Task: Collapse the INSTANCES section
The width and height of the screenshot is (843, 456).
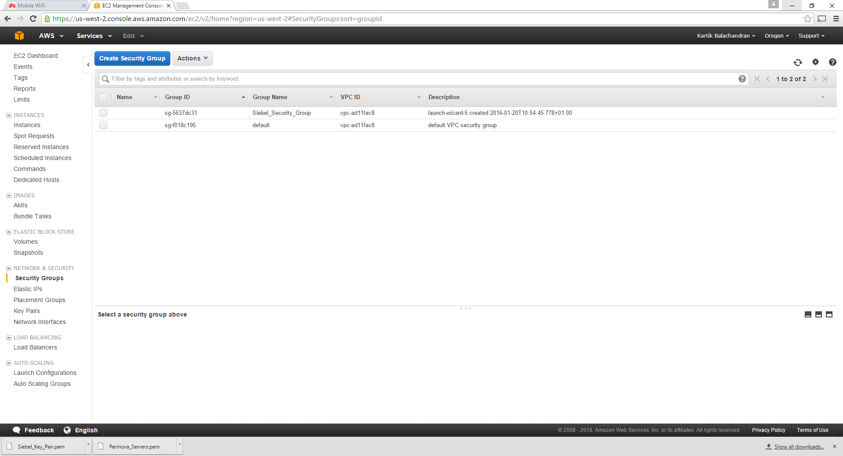Action: pos(9,115)
